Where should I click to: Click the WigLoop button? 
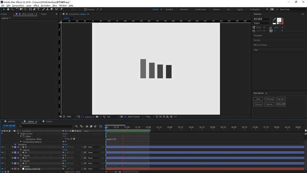point(281,99)
